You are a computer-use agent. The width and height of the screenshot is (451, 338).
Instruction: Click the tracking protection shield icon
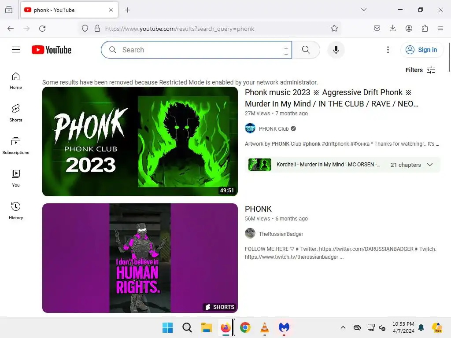coord(85,29)
